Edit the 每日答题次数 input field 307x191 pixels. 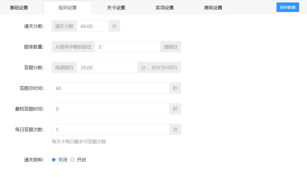tap(111, 130)
